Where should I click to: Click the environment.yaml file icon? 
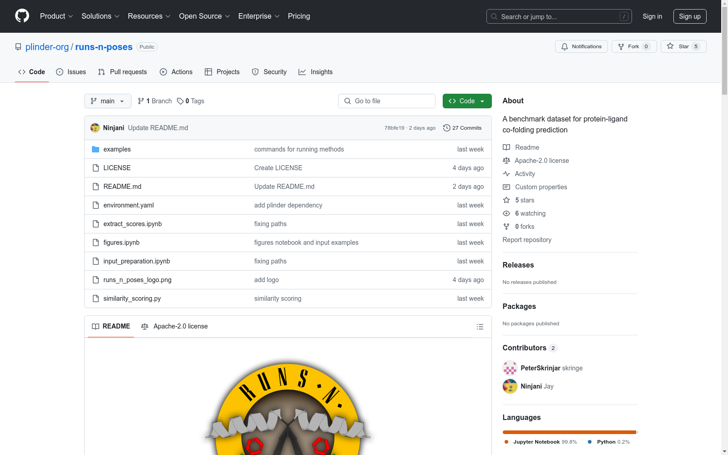96,205
